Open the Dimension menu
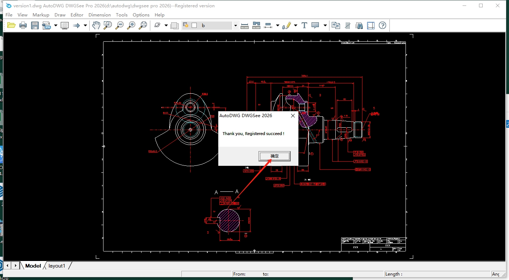509x280 pixels. [99, 15]
